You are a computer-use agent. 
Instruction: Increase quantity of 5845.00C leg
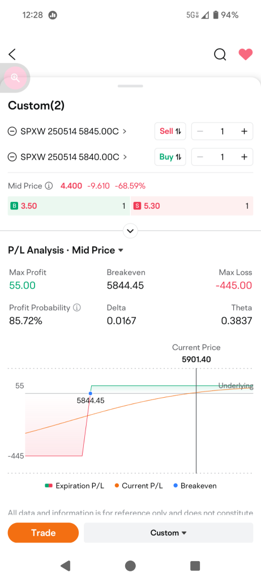(244, 131)
